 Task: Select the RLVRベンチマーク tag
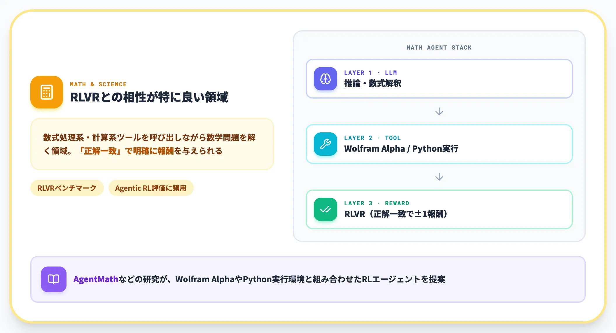(x=67, y=188)
